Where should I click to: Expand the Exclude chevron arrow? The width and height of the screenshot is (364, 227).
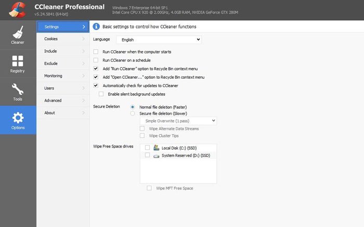84,63
